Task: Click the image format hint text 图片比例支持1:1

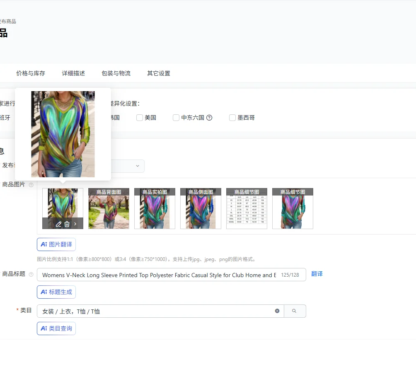Action: [147, 259]
